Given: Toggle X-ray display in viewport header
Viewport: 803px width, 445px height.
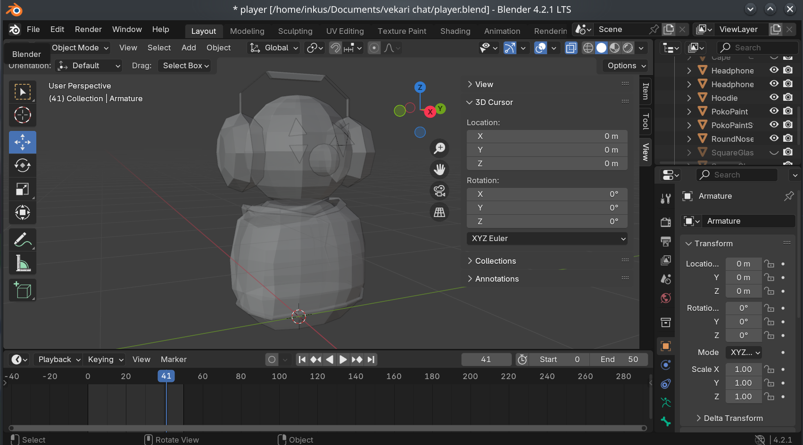Looking at the screenshot, I should [571, 48].
